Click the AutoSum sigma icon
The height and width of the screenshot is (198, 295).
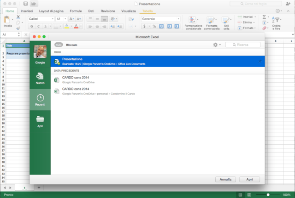point(264,17)
